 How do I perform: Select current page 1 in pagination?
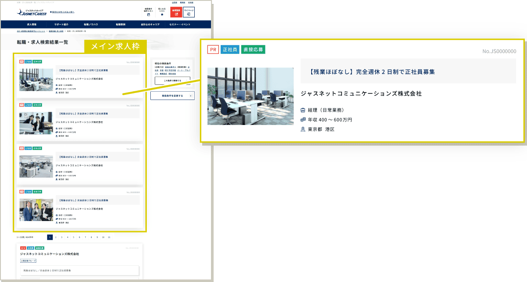pos(50,237)
